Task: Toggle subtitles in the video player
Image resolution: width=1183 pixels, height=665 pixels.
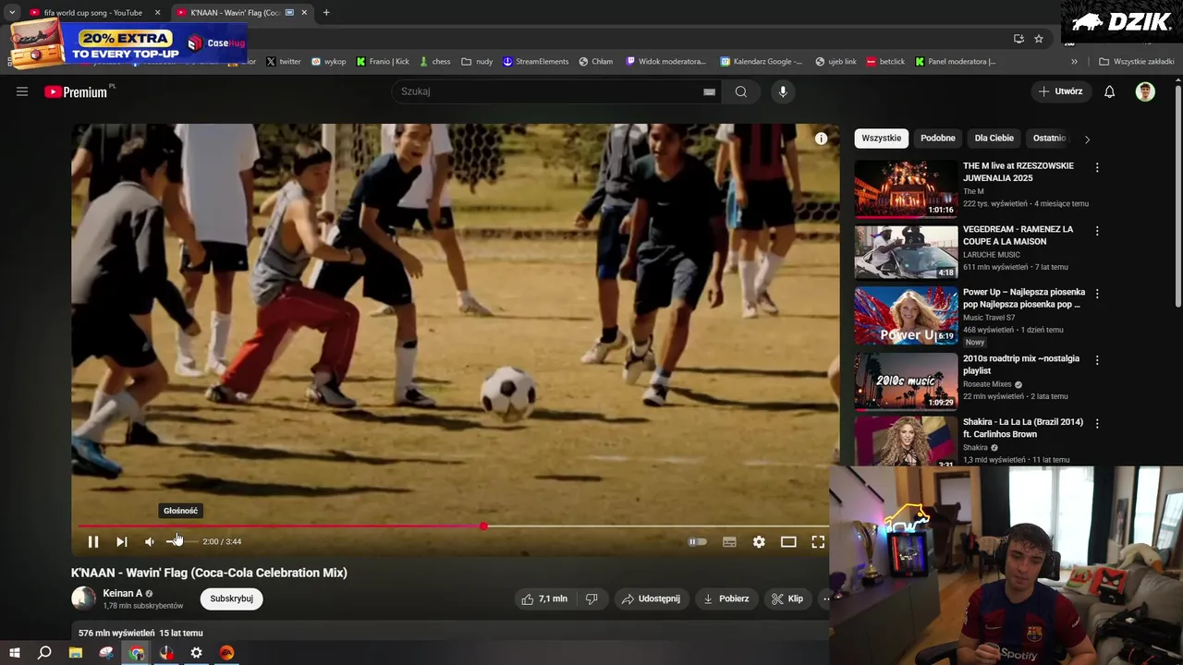Action: point(729,542)
